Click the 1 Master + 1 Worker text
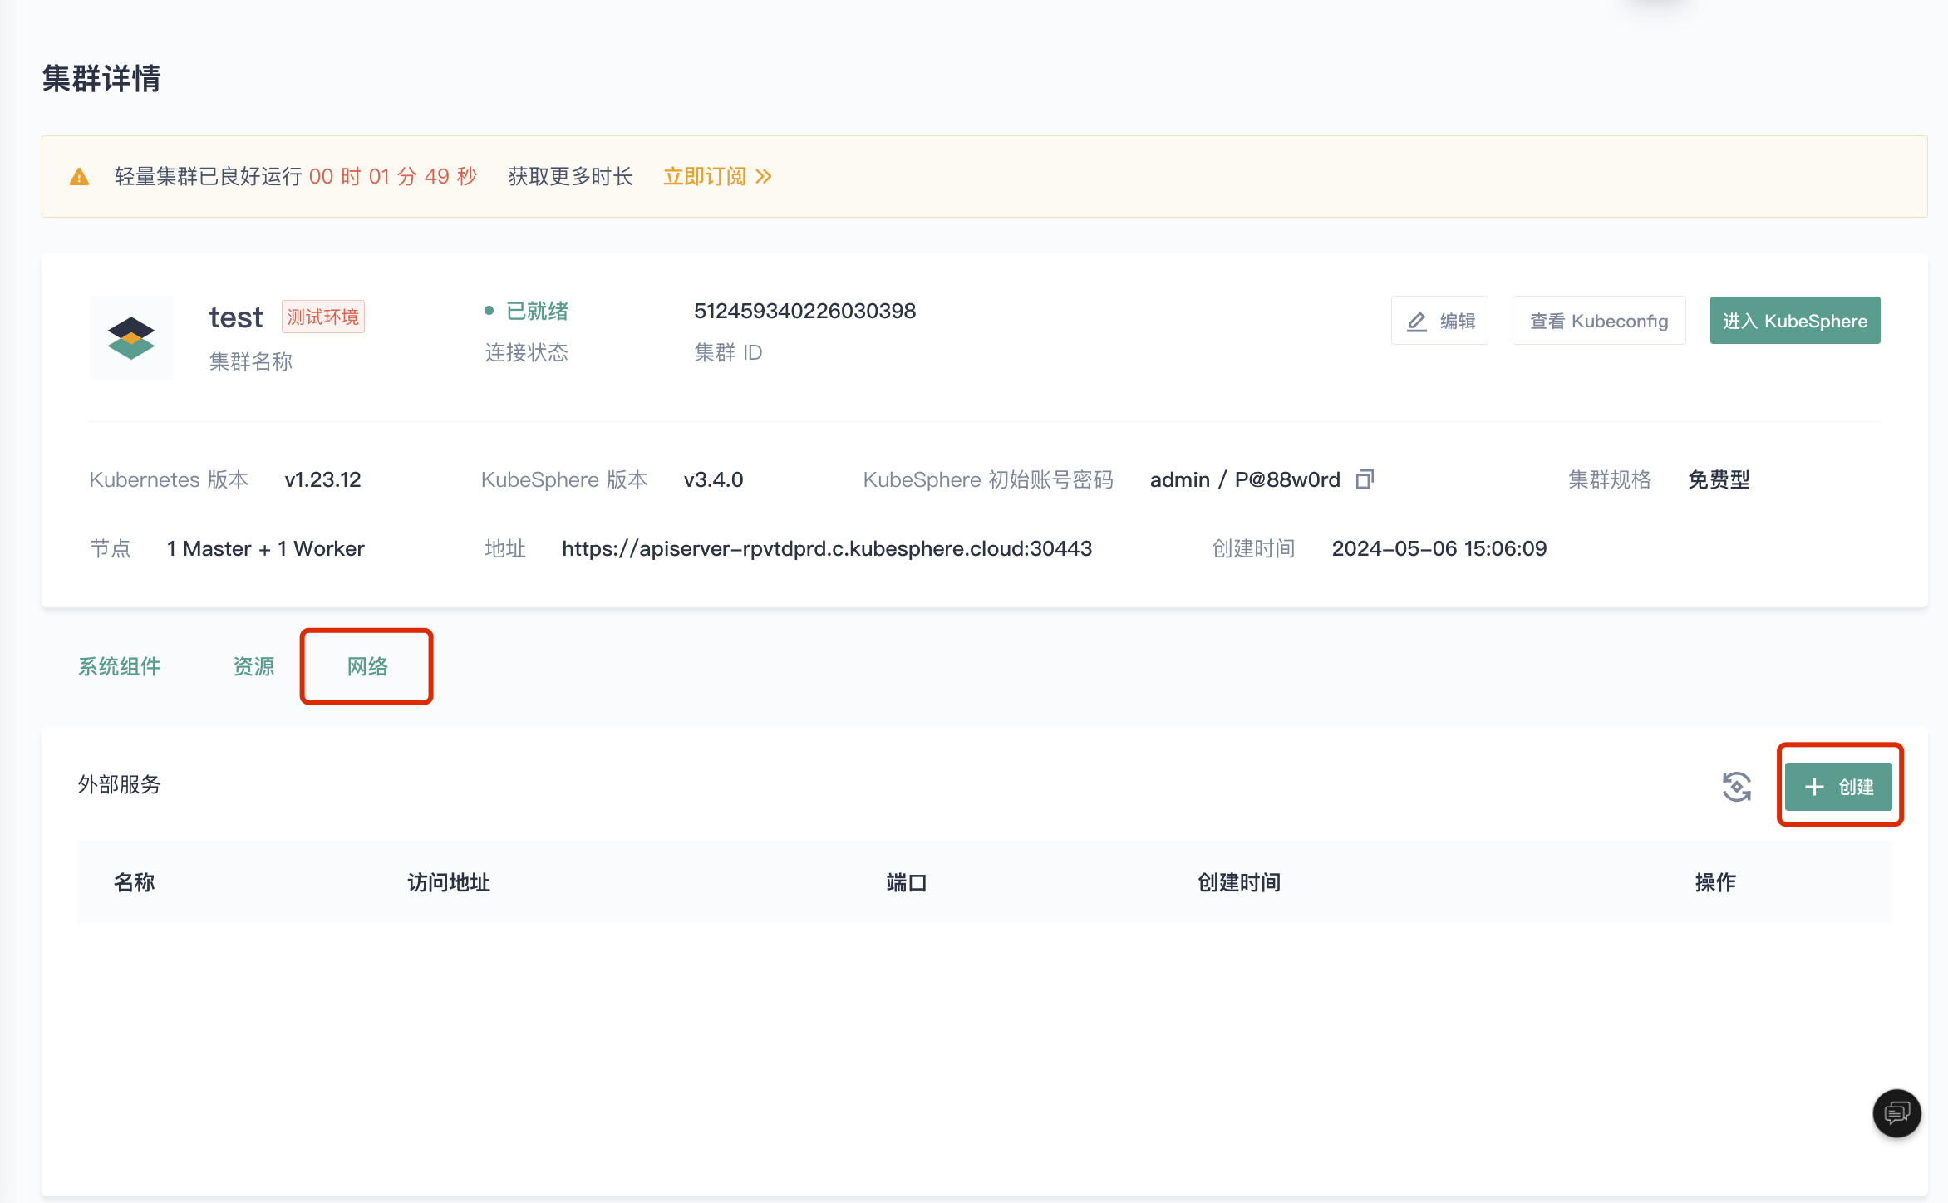Image resolution: width=1948 pixels, height=1203 pixels. (265, 548)
